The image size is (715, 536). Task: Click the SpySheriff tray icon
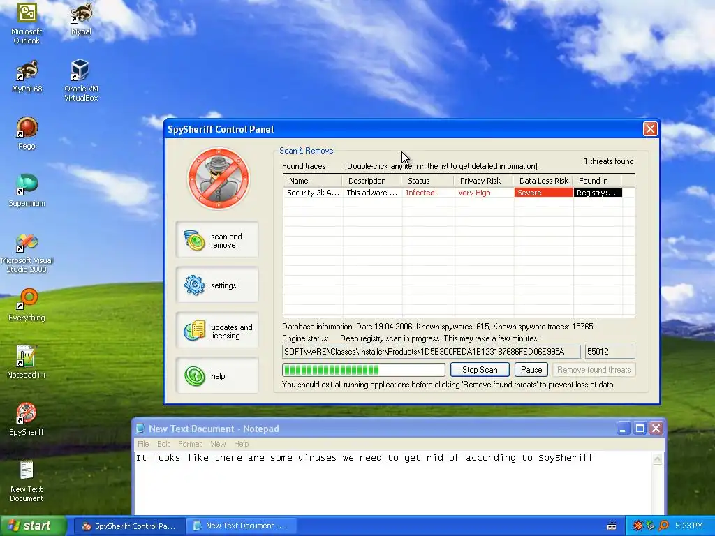(x=637, y=526)
